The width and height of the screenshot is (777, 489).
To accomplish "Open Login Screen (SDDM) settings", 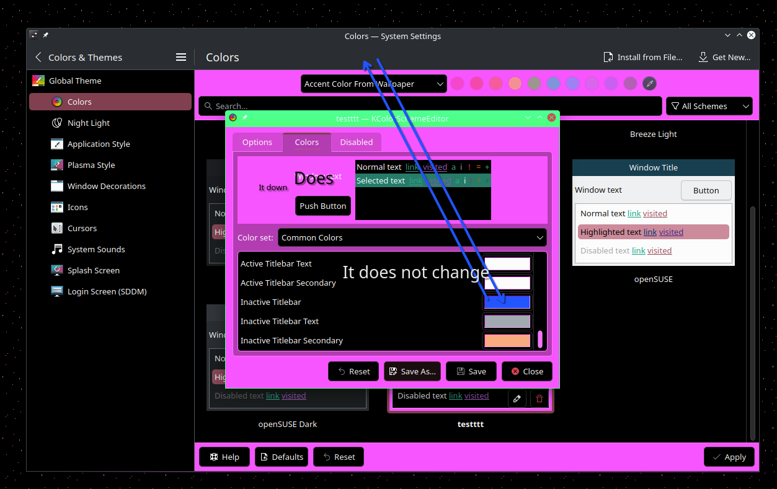I will tap(110, 291).
